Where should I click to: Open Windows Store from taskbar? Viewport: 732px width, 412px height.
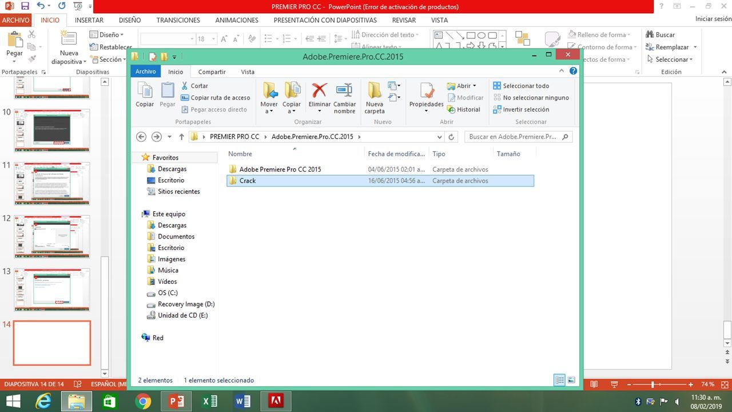(109, 401)
